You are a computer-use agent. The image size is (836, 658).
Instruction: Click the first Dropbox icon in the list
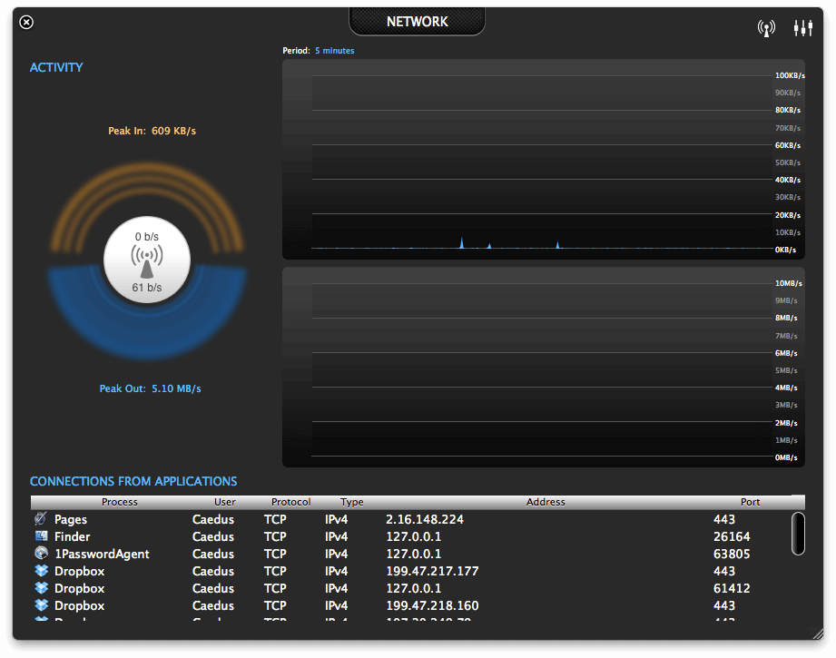[x=41, y=571]
